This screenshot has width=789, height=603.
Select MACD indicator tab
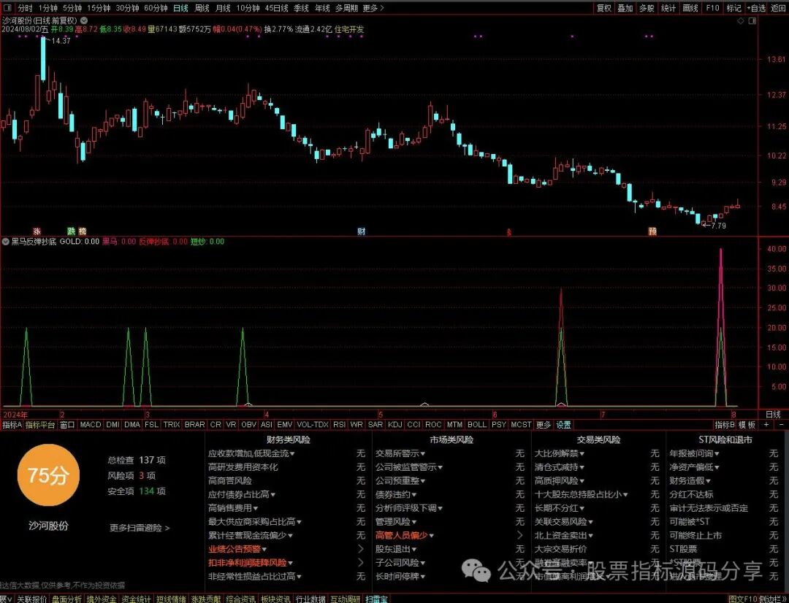pos(91,424)
